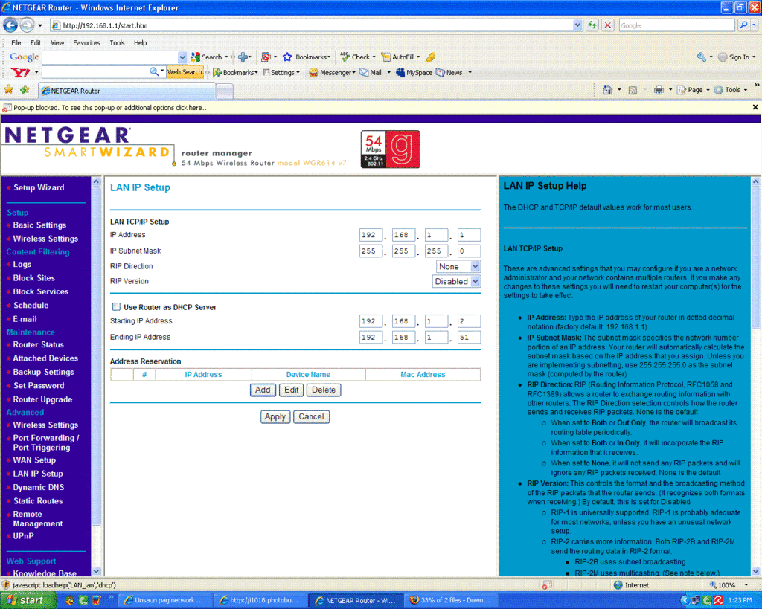The width and height of the screenshot is (762, 609).
Task: Open Port Forwarding / Port Triggering page
Action: 45,442
